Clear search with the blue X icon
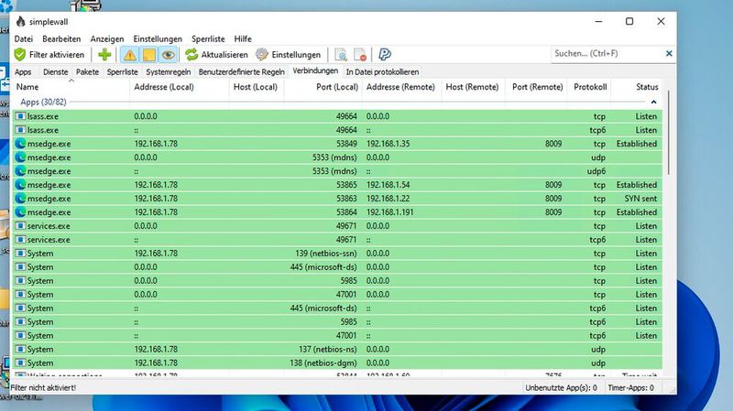Screen dimensions: 733x411 (669, 54)
